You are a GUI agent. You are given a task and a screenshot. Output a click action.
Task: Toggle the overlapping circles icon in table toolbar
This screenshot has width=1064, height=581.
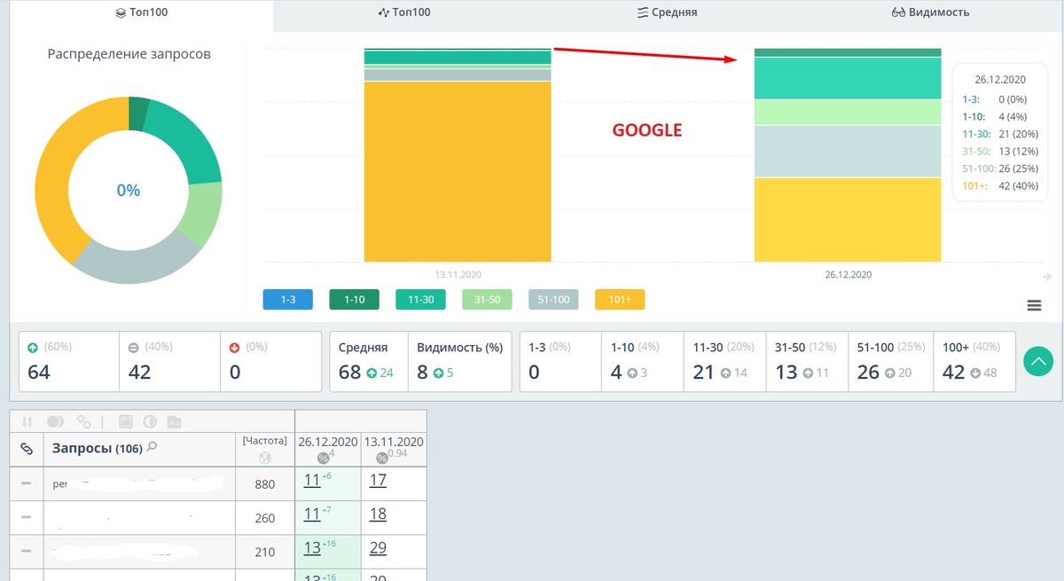(x=55, y=421)
